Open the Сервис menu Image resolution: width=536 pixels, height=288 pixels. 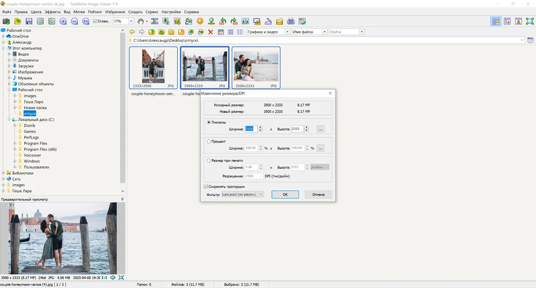point(152,12)
